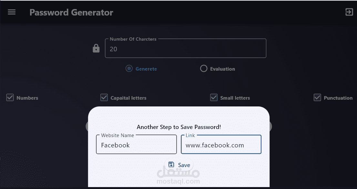Uncheck the Capaital letters checkbox
Image resolution: width=357 pixels, height=189 pixels.
[104, 98]
